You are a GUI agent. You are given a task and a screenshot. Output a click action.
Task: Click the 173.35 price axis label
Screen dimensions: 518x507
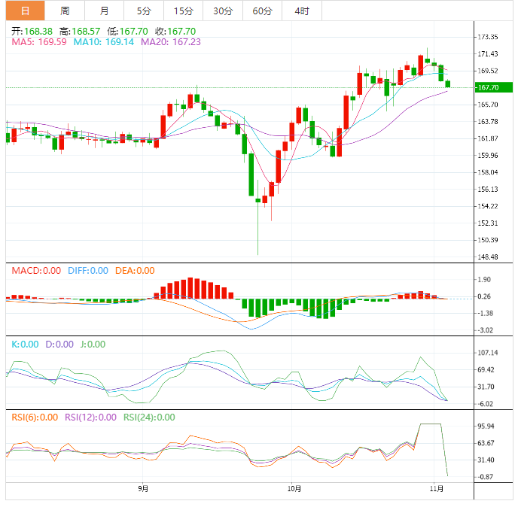(488, 37)
